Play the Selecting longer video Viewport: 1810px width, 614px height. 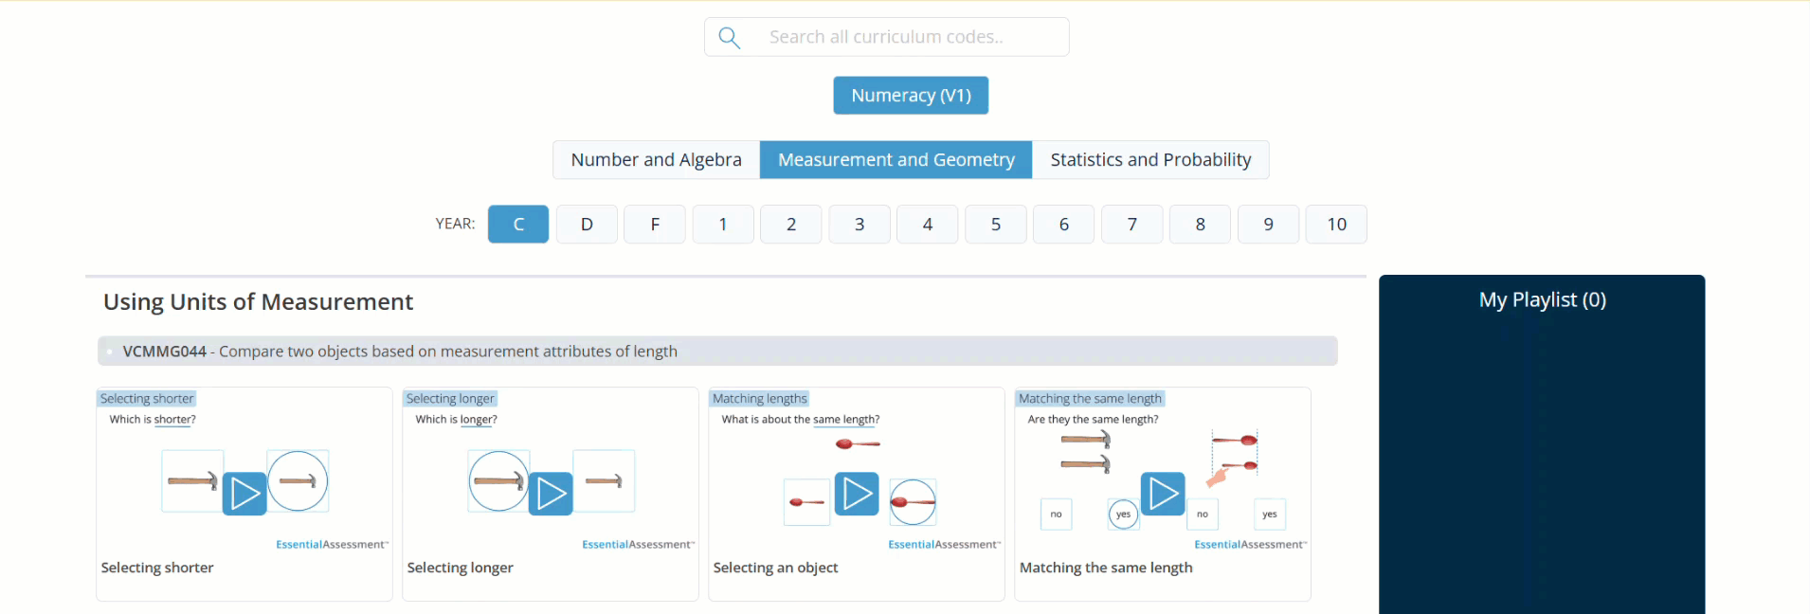(551, 494)
